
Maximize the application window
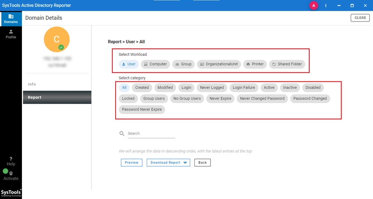(352, 5)
